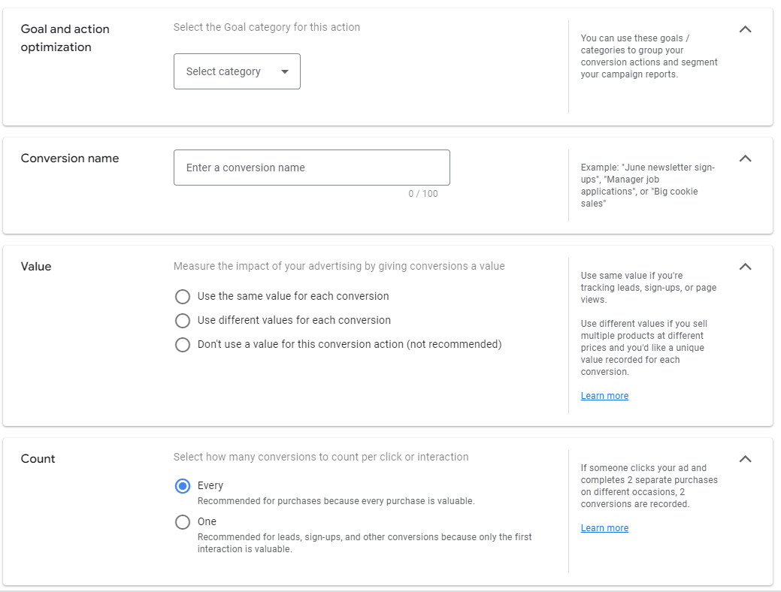Click 'Select the Goal category for this action' text

click(267, 27)
